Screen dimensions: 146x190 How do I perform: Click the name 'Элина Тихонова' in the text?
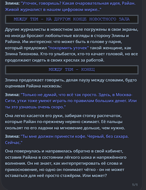tap(22, 54)
